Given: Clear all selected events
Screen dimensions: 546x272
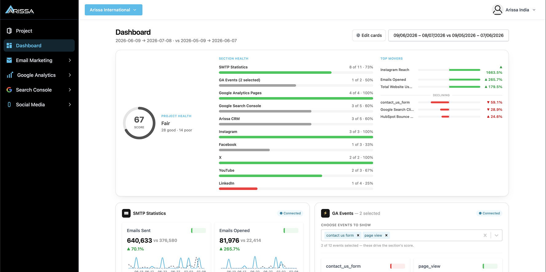Looking at the screenshot, I should click(x=485, y=235).
